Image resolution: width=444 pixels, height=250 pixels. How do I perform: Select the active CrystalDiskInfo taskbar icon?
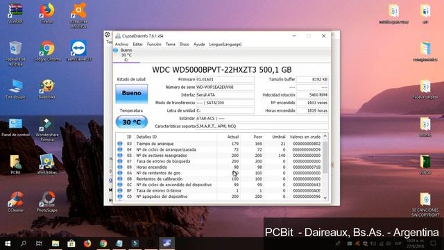[166, 244]
